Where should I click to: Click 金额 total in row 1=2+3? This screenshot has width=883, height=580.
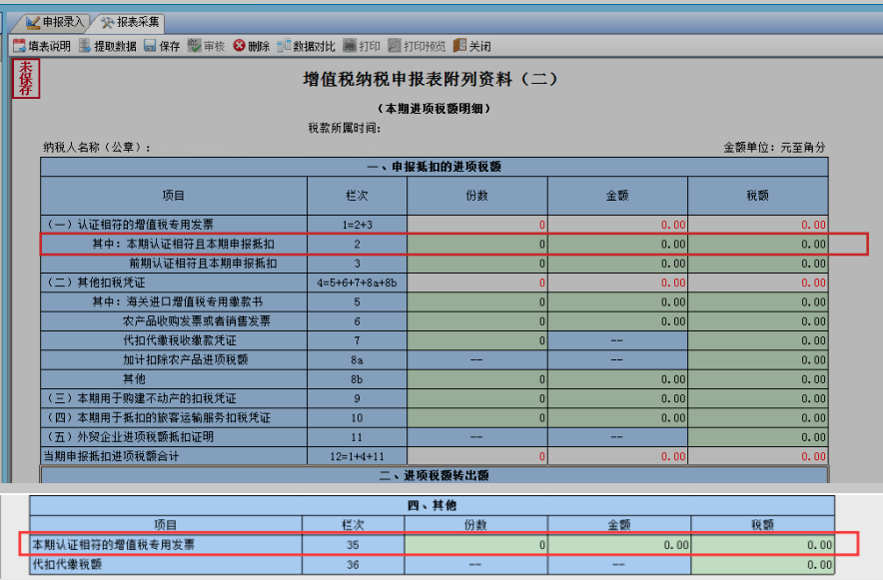click(617, 225)
